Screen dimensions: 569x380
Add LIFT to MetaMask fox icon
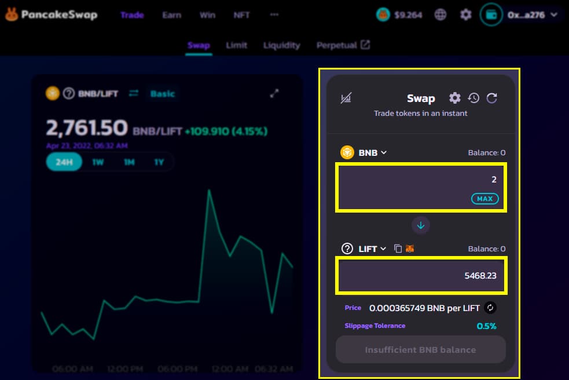point(410,249)
